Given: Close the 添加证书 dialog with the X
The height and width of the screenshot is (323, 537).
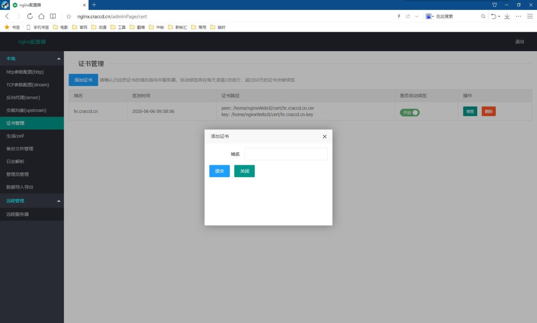Looking at the screenshot, I should click(x=325, y=136).
